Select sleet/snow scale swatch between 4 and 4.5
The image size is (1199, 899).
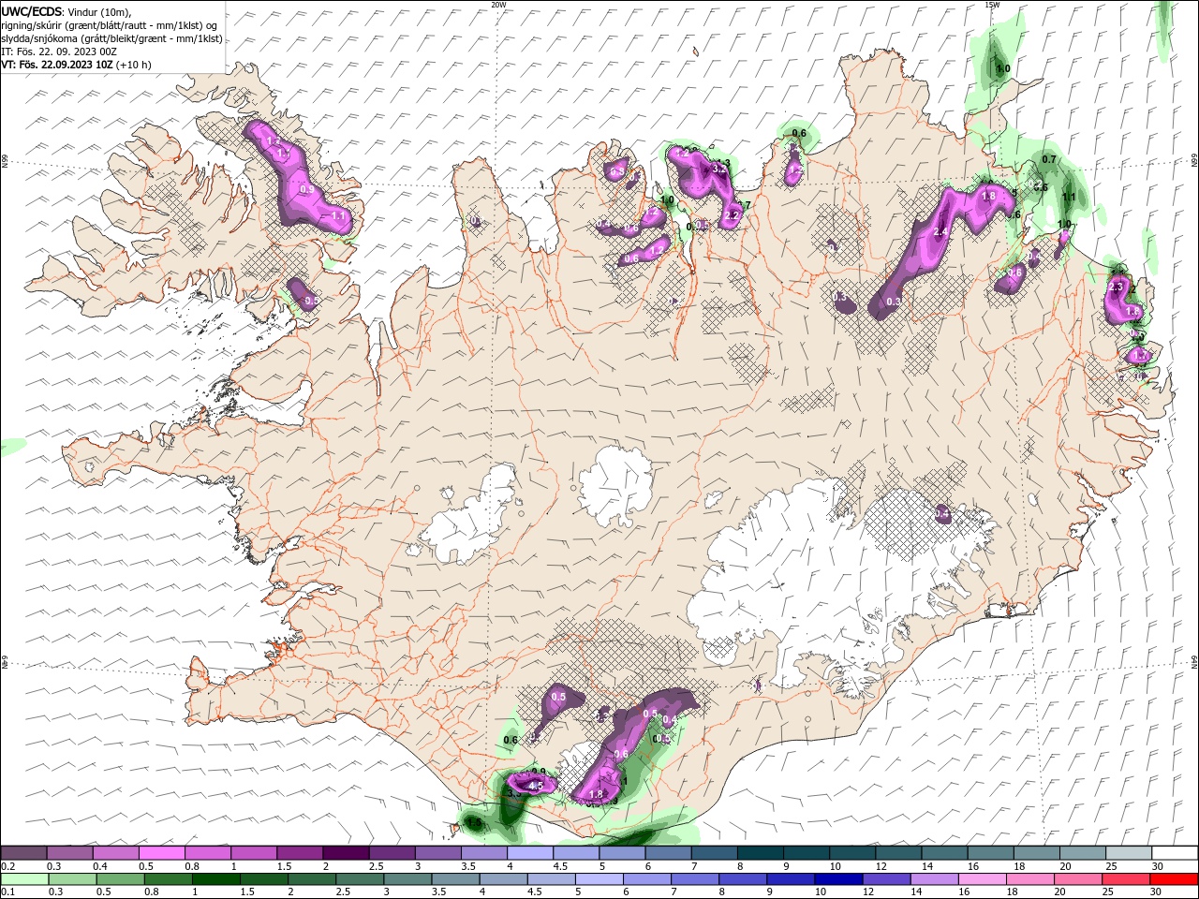530,852
